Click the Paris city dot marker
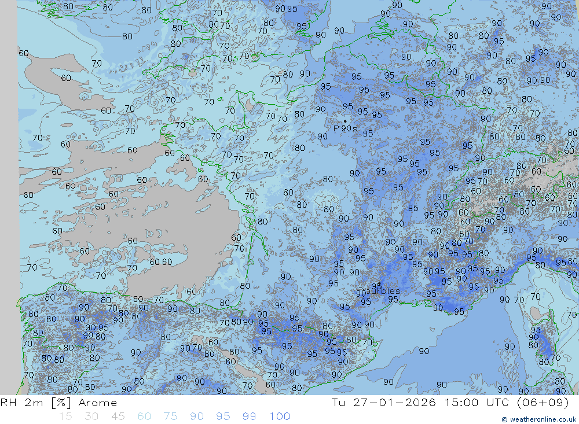 [x=345, y=121]
